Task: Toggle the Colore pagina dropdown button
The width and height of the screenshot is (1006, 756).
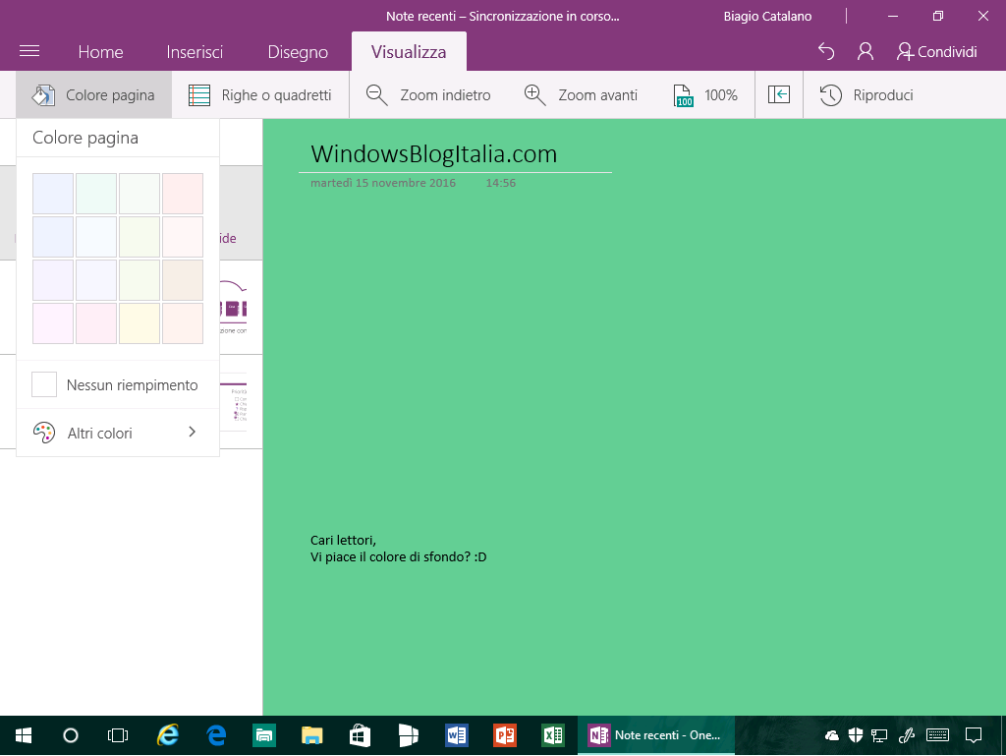Action: pyautogui.click(x=94, y=95)
